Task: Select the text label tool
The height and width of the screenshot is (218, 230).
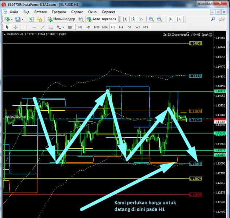Action: pyautogui.click(x=70, y=27)
